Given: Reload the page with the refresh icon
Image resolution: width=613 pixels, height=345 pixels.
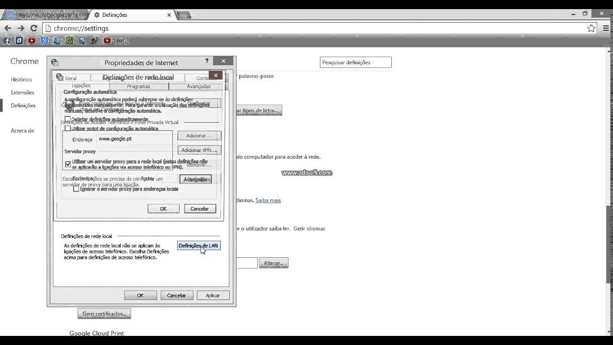Looking at the screenshot, I should click(x=34, y=28).
